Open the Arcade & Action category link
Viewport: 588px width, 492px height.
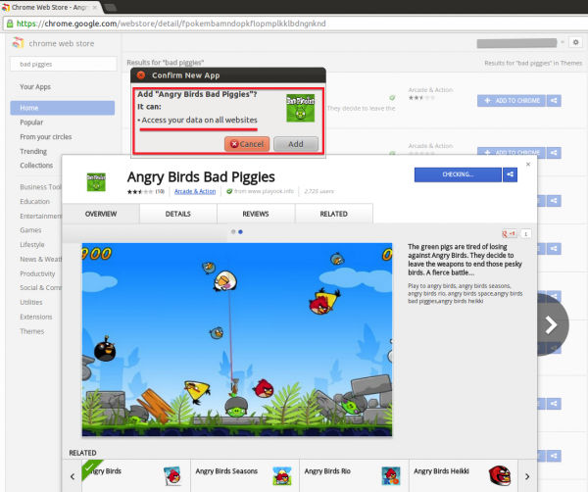click(x=196, y=191)
